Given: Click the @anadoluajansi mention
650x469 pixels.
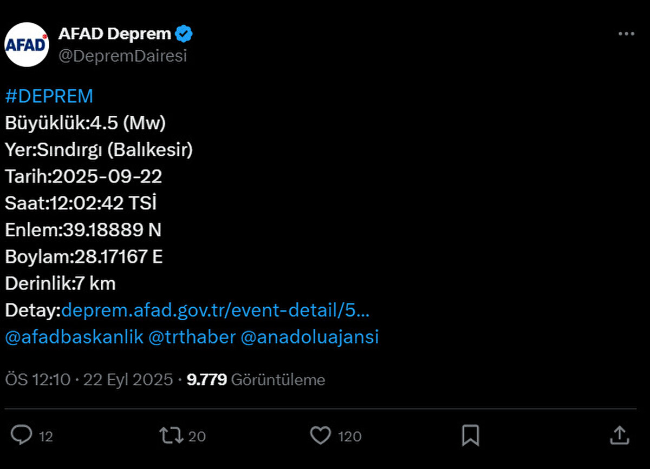Looking at the screenshot, I should pos(311,336).
